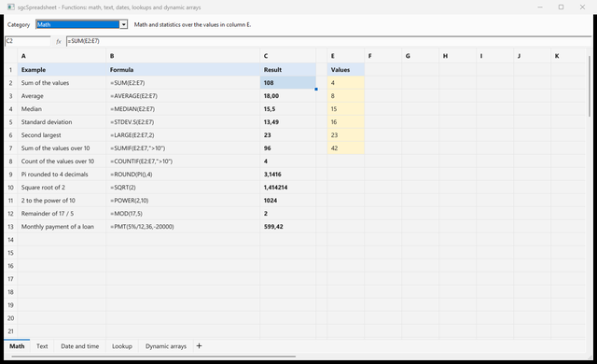
Task: Click the =STDEV.S(E2:E7) formula cell
Action: 183,122
